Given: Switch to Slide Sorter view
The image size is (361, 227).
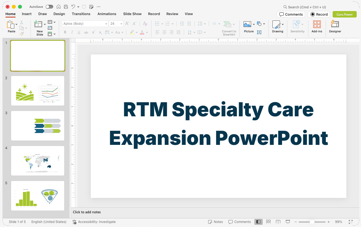Looking at the screenshot, I should coord(268,222).
